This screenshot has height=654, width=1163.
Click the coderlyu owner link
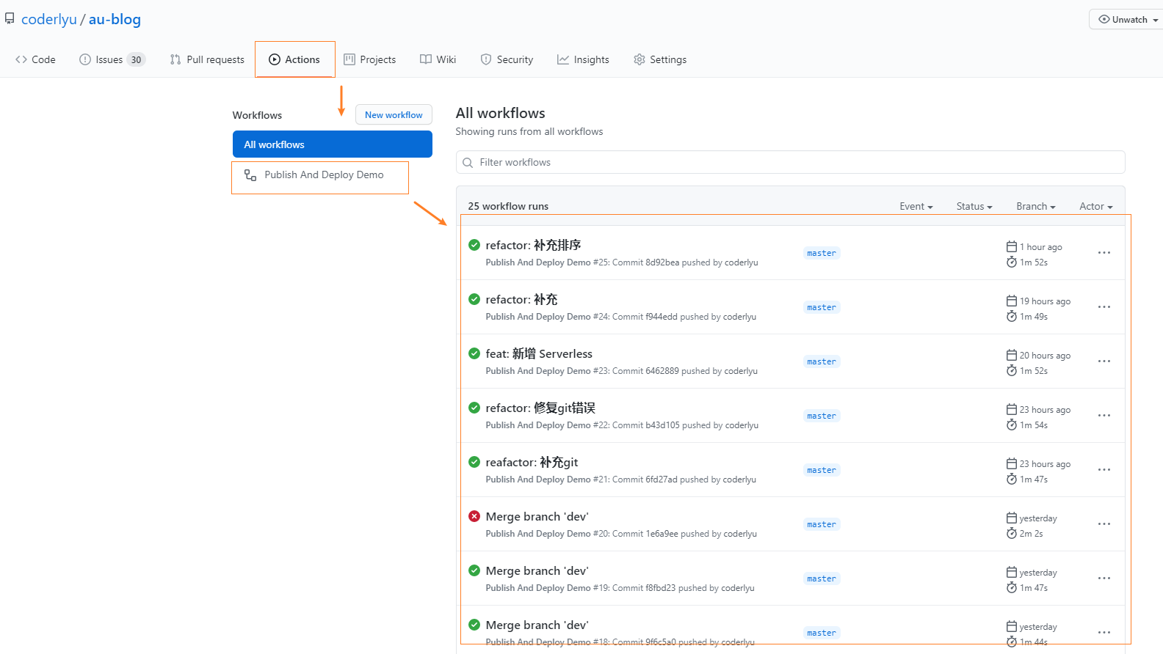pyautogui.click(x=49, y=19)
